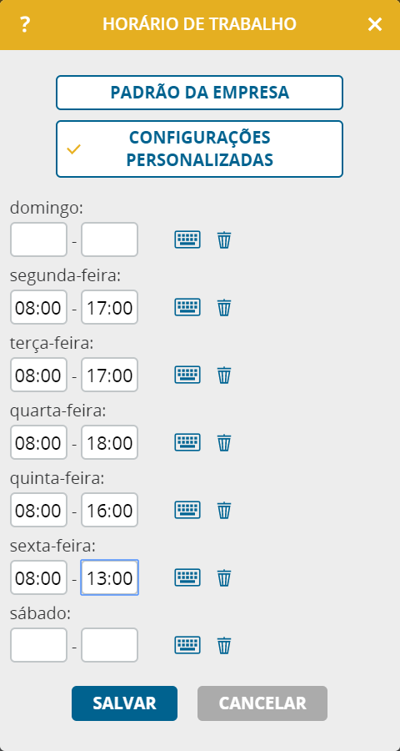
Task: Click the help question mark icon
Action: click(x=25, y=24)
